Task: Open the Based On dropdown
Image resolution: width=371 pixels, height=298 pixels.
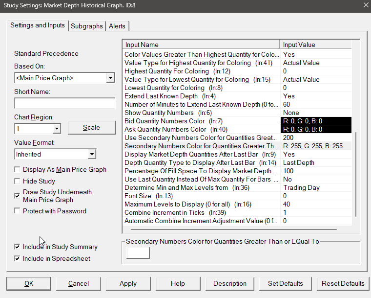Action: pos(110,78)
